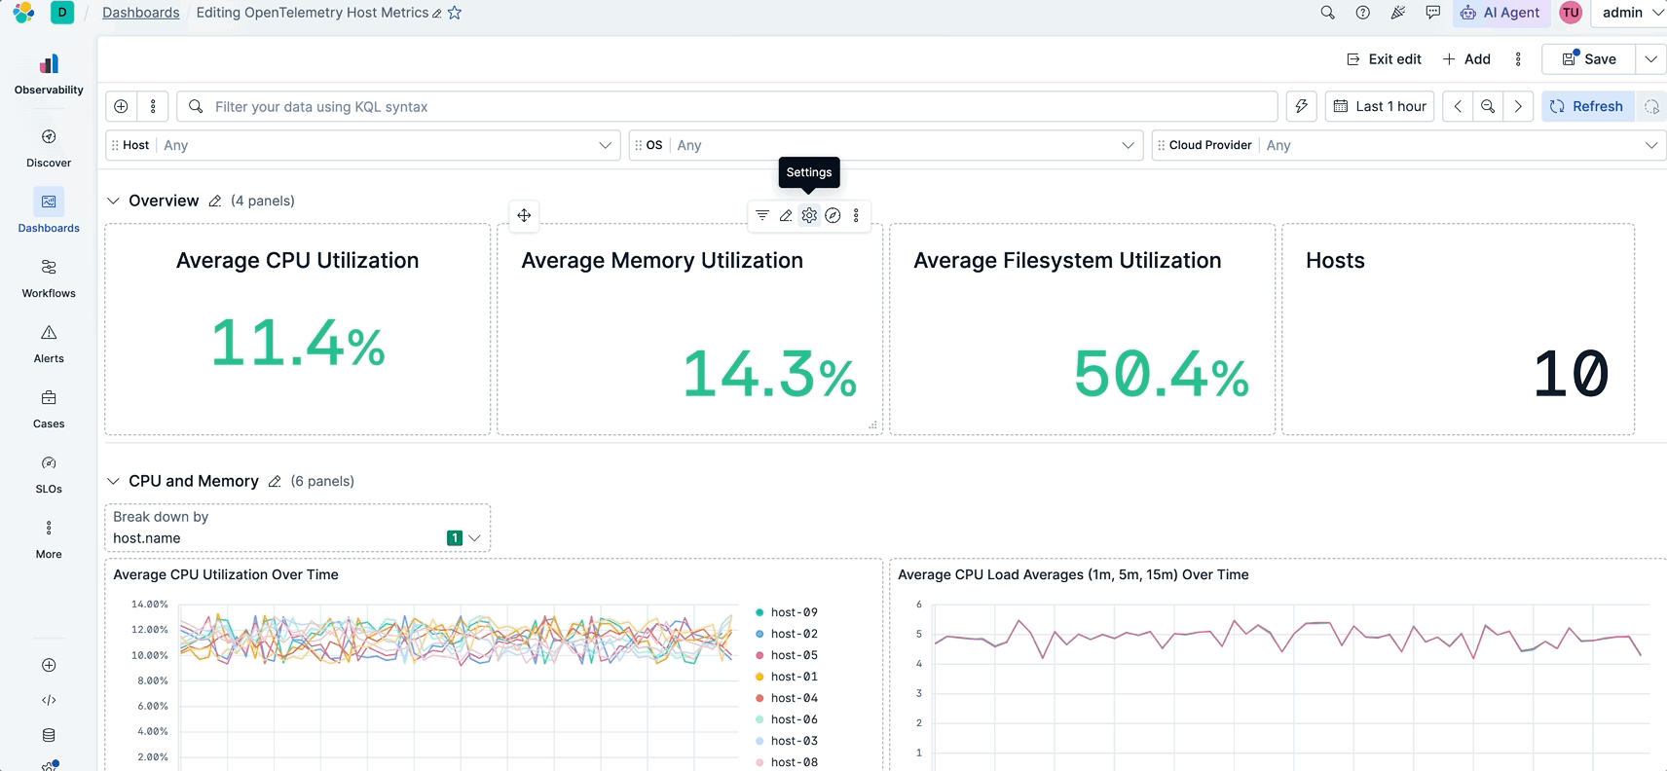Screen dimensions: 1667x771
Task: Open Cases in the sidebar
Action: click(49, 409)
